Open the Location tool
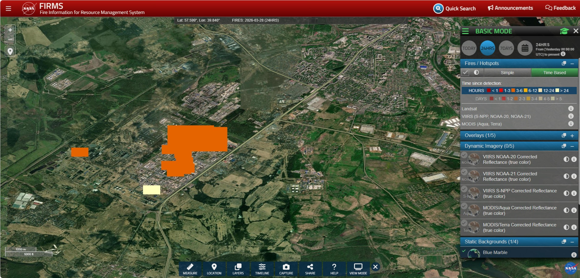 click(x=214, y=269)
